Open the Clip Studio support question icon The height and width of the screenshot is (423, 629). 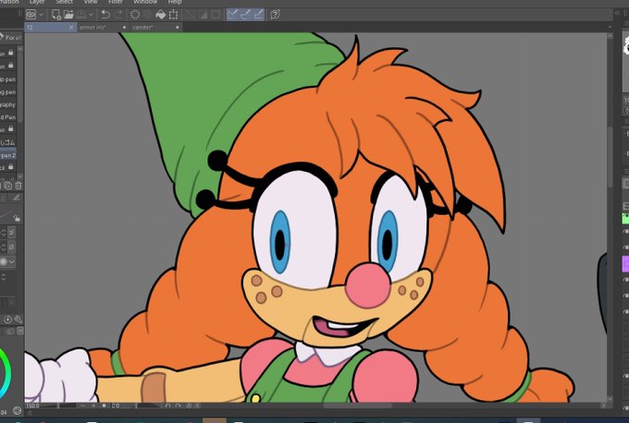point(276,15)
